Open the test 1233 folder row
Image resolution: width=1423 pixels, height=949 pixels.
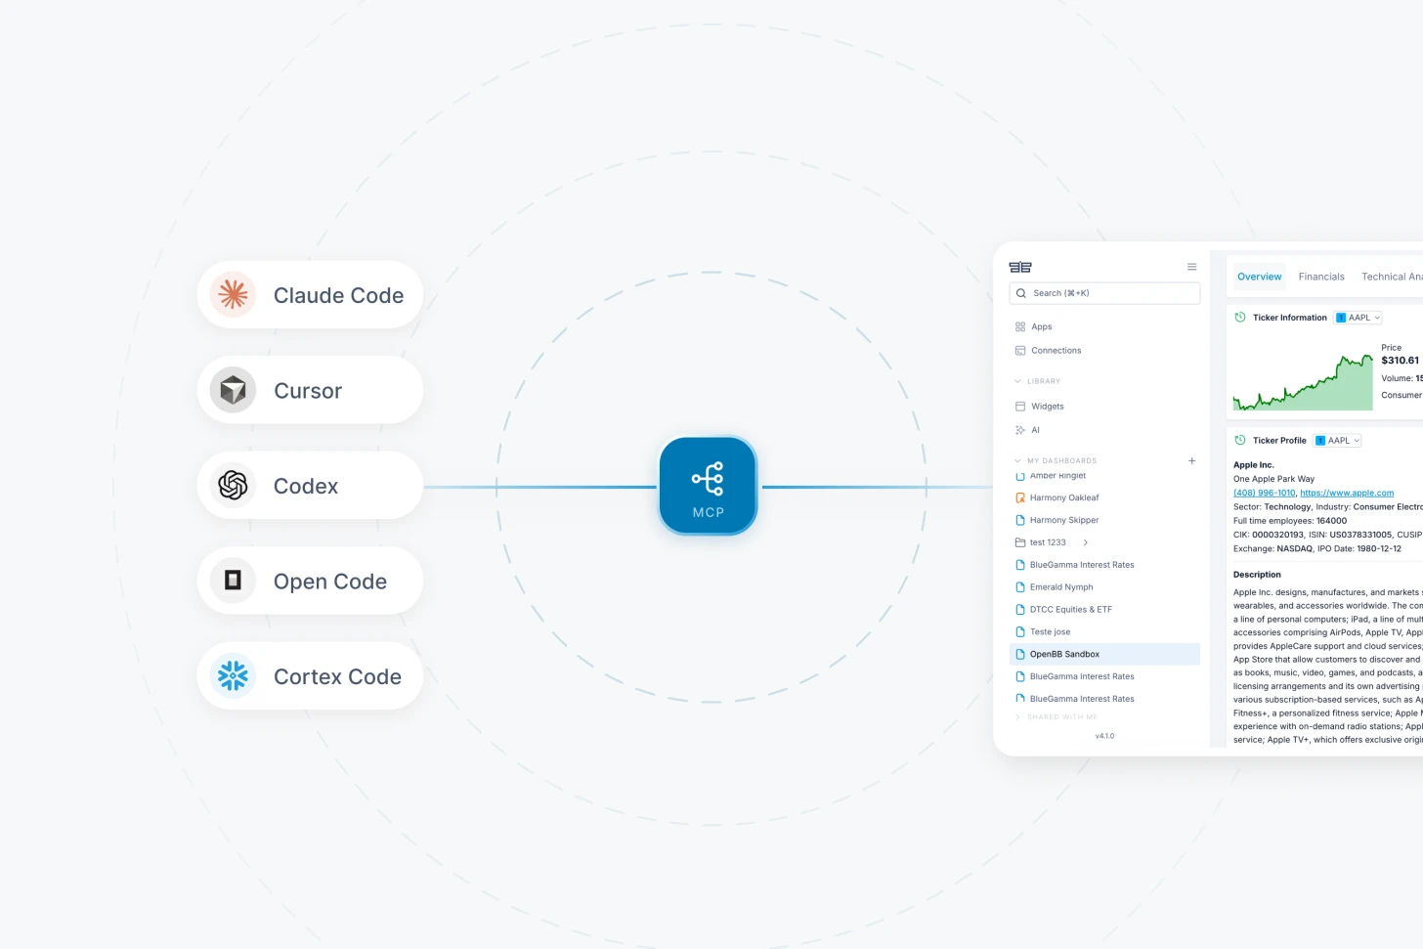point(1104,542)
